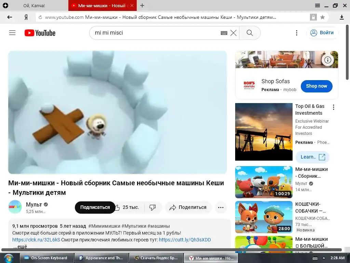Viewport: 350px width, 263px height.
Task: Click the #Мимимишки hashtag
Action: pyautogui.click(x=104, y=226)
